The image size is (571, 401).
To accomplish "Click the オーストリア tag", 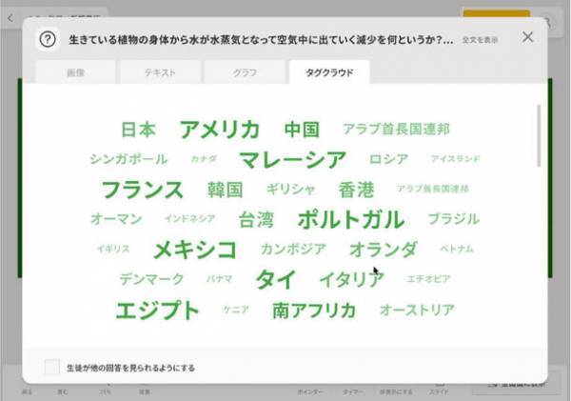I will [x=418, y=311].
